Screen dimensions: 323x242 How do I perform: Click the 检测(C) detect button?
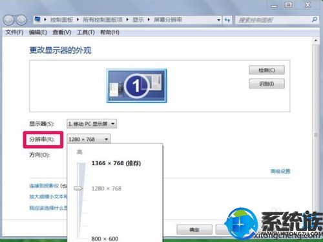click(267, 70)
